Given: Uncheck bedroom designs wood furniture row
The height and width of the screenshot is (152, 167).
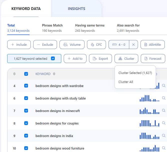Looking at the screenshot, I should point(26,148).
